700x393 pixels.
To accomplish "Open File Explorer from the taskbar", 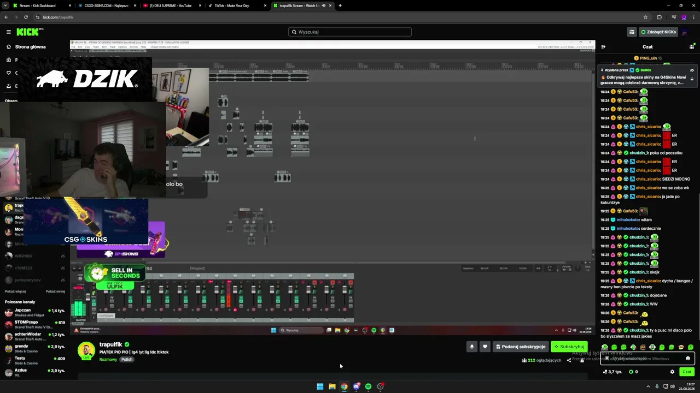I will (332, 386).
